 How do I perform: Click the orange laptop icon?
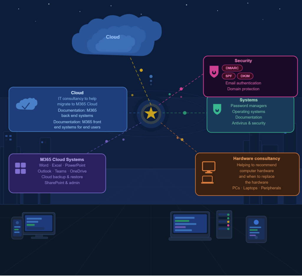click(x=207, y=180)
